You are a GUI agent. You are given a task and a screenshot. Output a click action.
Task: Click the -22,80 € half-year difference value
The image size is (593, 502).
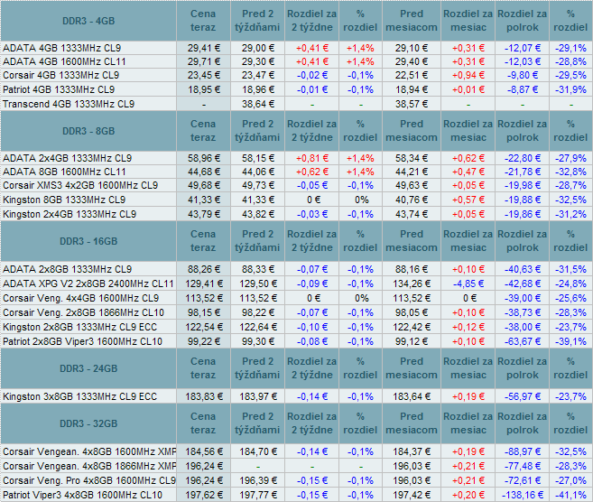click(x=523, y=158)
